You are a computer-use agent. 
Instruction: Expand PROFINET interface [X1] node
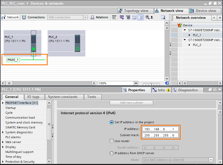tap(3, 103)
